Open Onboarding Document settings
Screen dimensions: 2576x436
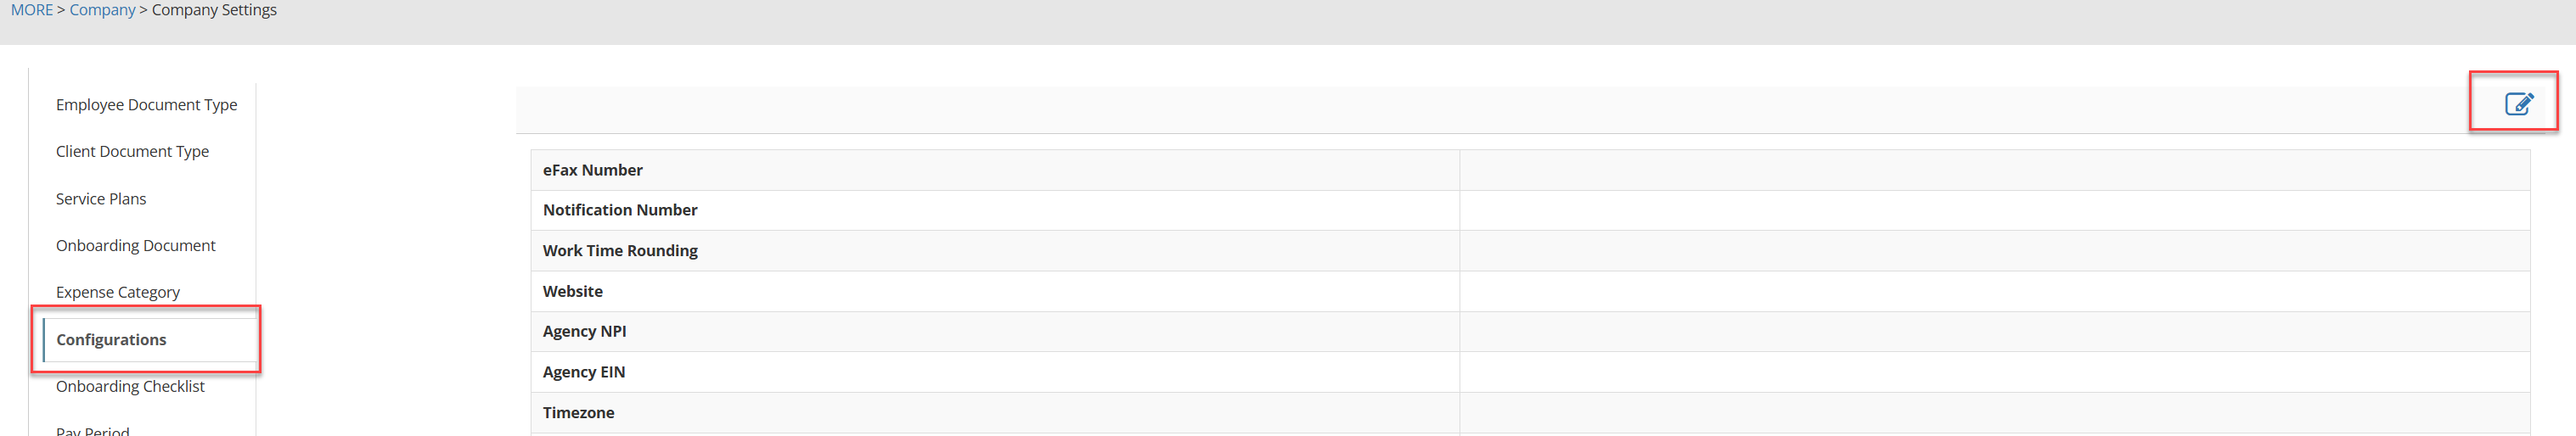(x=135, y=246)
